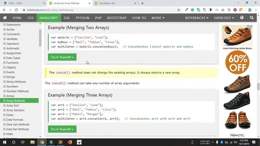Open notification center icon

click(x=253, y=142)
